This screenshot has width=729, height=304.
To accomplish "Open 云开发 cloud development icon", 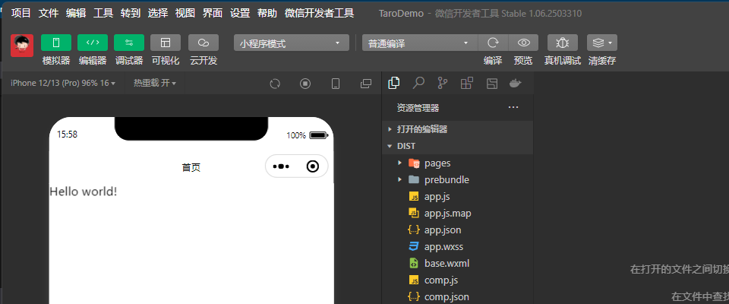I will [x=204, y=43].
